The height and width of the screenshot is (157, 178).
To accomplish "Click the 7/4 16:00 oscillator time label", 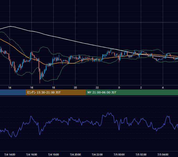I will pos(32,154).
